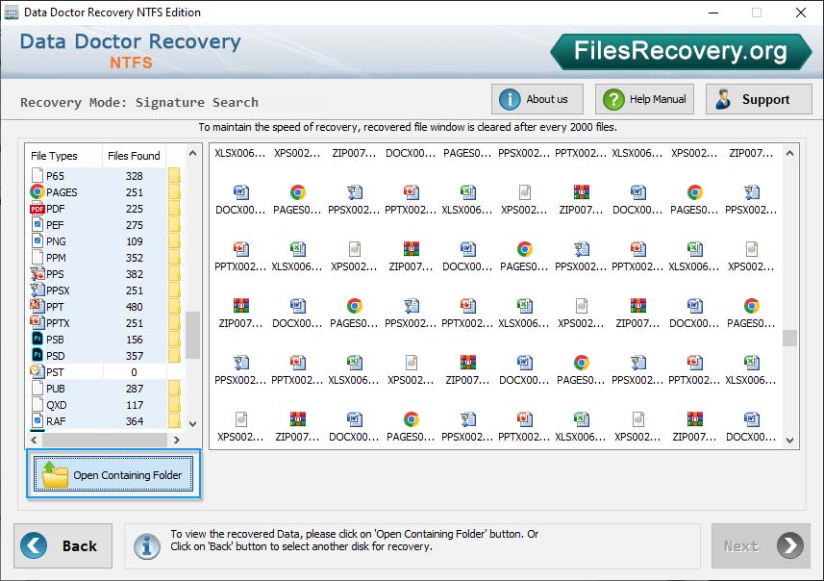Select the 364 count for RAF
The image size is (824, 581).
tap(134, 420)
